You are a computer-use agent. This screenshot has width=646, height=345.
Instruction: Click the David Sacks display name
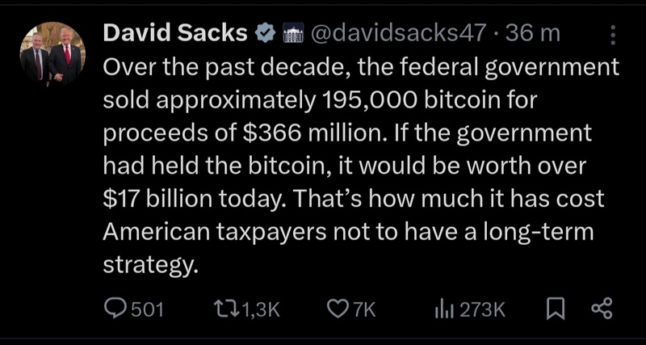pyautogui.click(x=174, y=33)
